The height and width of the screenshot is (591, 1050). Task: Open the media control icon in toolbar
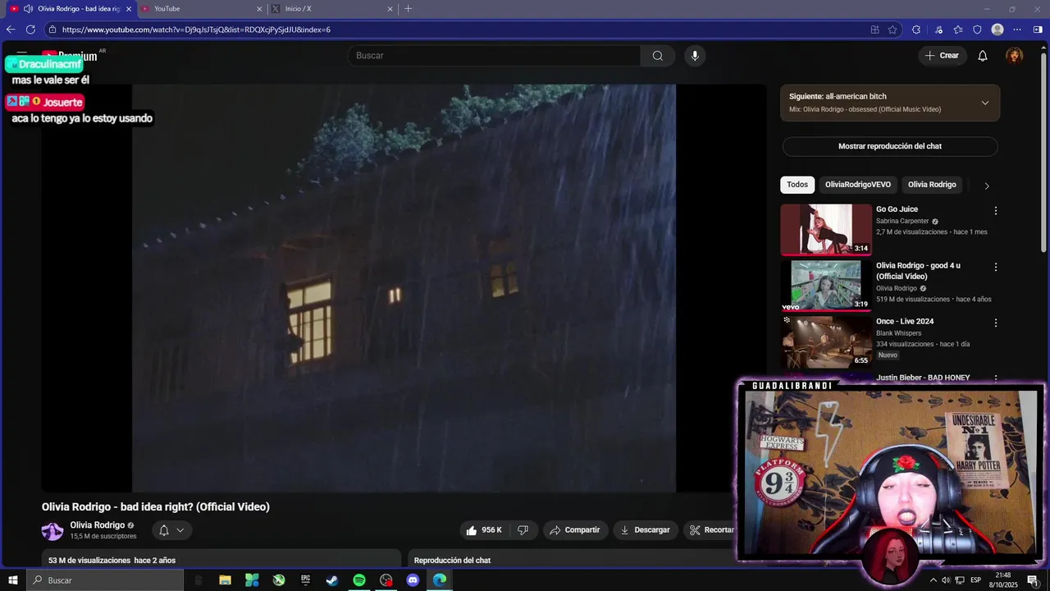coord(938,30)
